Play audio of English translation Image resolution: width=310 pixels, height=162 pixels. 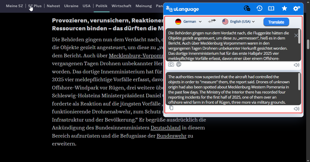(296, 109)
